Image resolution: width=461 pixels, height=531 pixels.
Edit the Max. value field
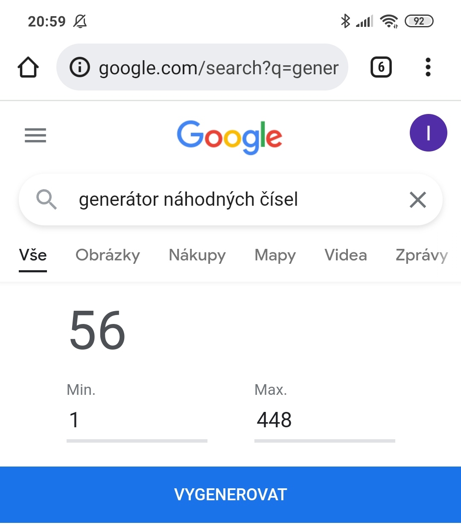pyautogui.click(x=324, y=420)
